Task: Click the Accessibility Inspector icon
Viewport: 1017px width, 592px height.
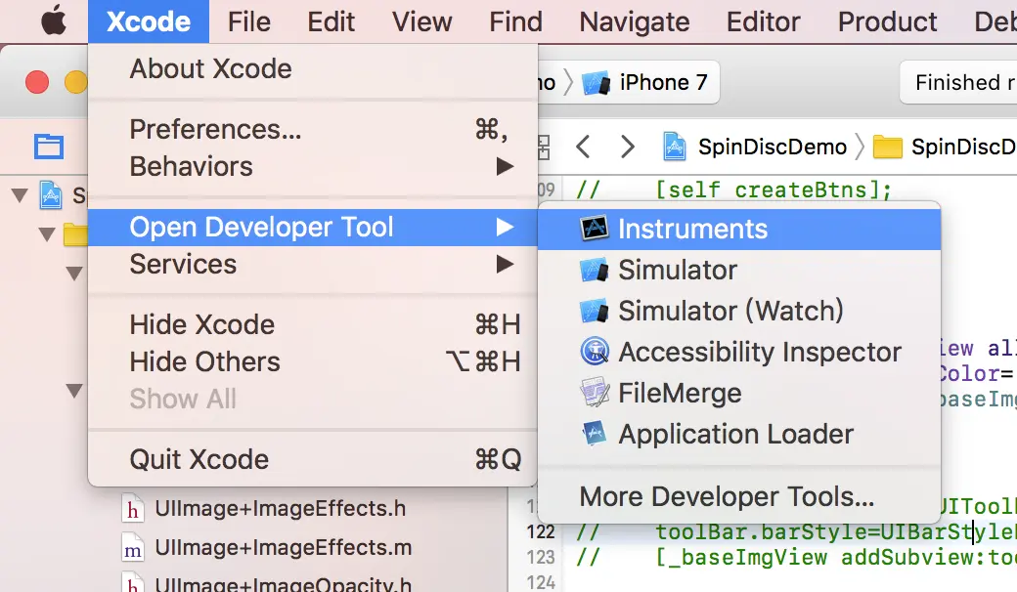Action: tap(595, 352)
